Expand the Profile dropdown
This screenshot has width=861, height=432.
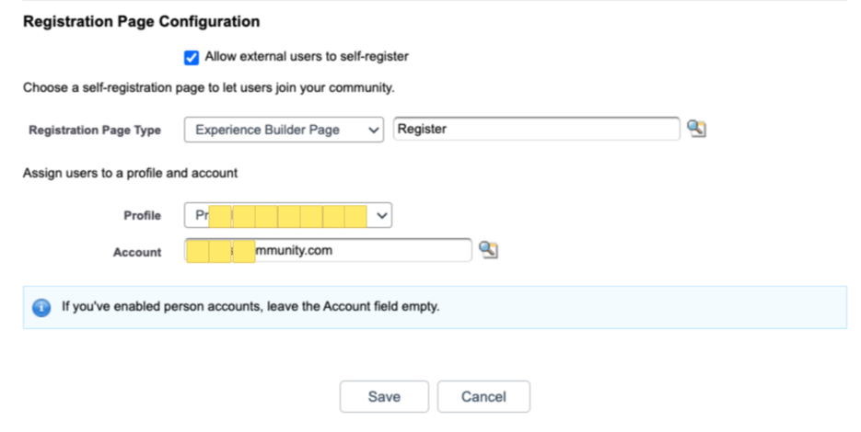[287, 216]
